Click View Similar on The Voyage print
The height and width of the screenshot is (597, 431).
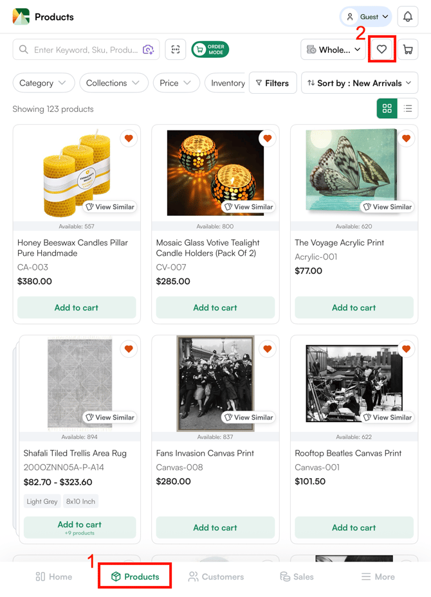[x=387, y=206]
